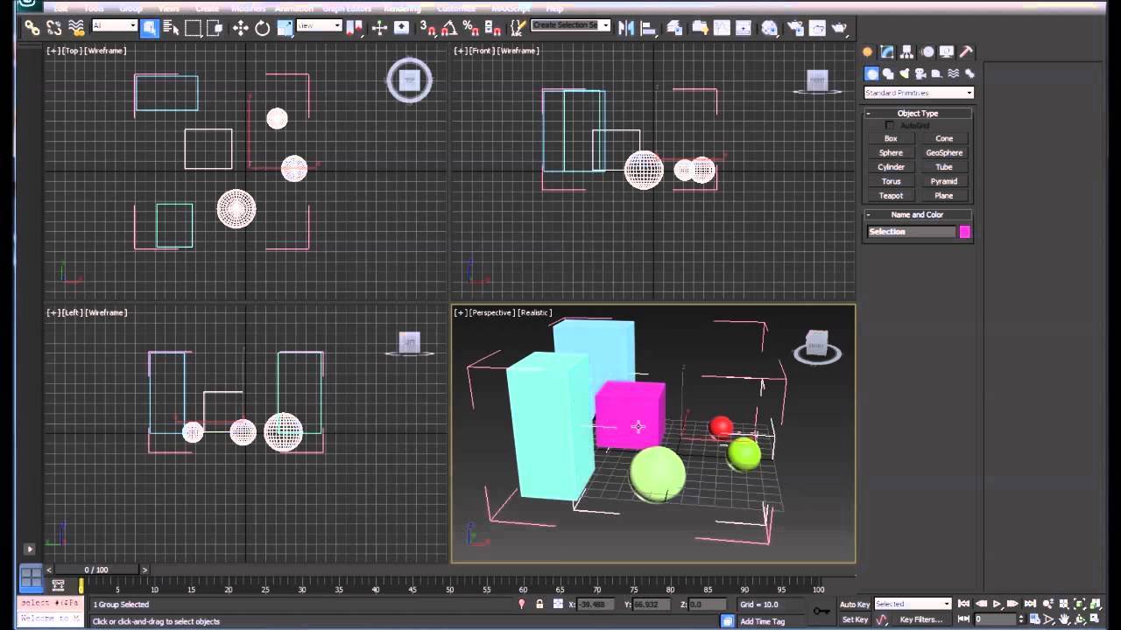Viewport: 1121px width, 630px height.
Task: Switch to the Motion panel tab
Action: point(927,52)
